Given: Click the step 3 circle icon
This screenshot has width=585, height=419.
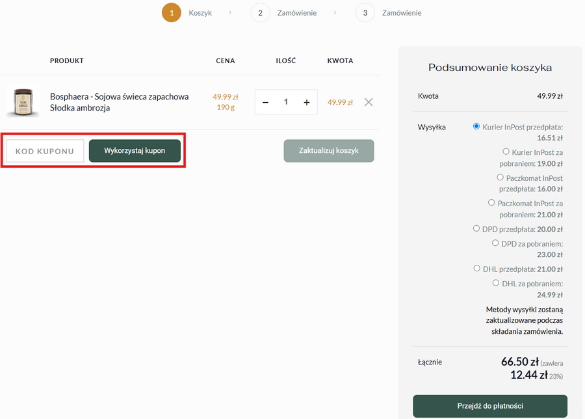Looking at the screenshot, I should [365, 13].
